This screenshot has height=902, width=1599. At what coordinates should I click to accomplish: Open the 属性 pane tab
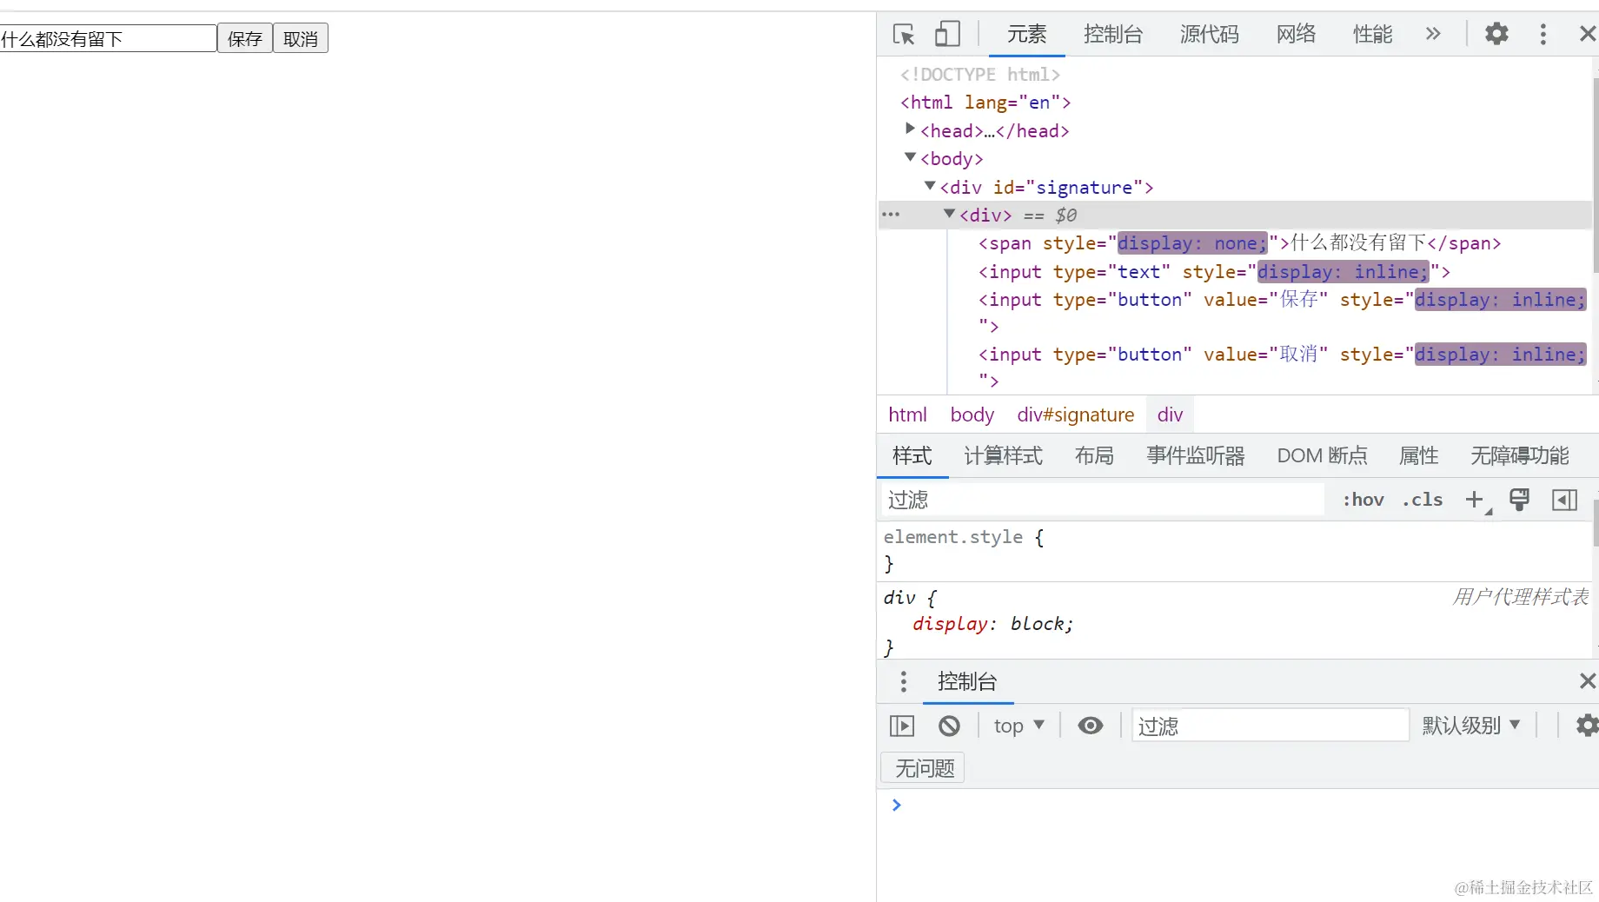click(1419, 455)
